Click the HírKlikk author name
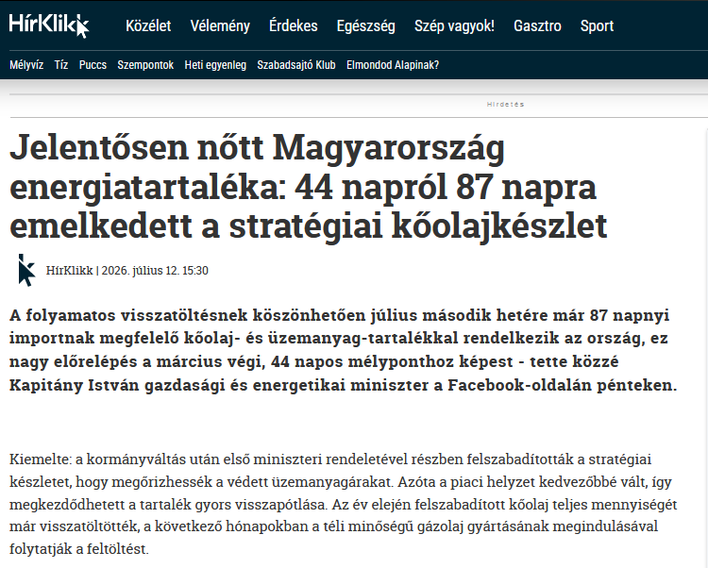Image resolution: width=708 pixels, height=568 pixels. (70, 270)
